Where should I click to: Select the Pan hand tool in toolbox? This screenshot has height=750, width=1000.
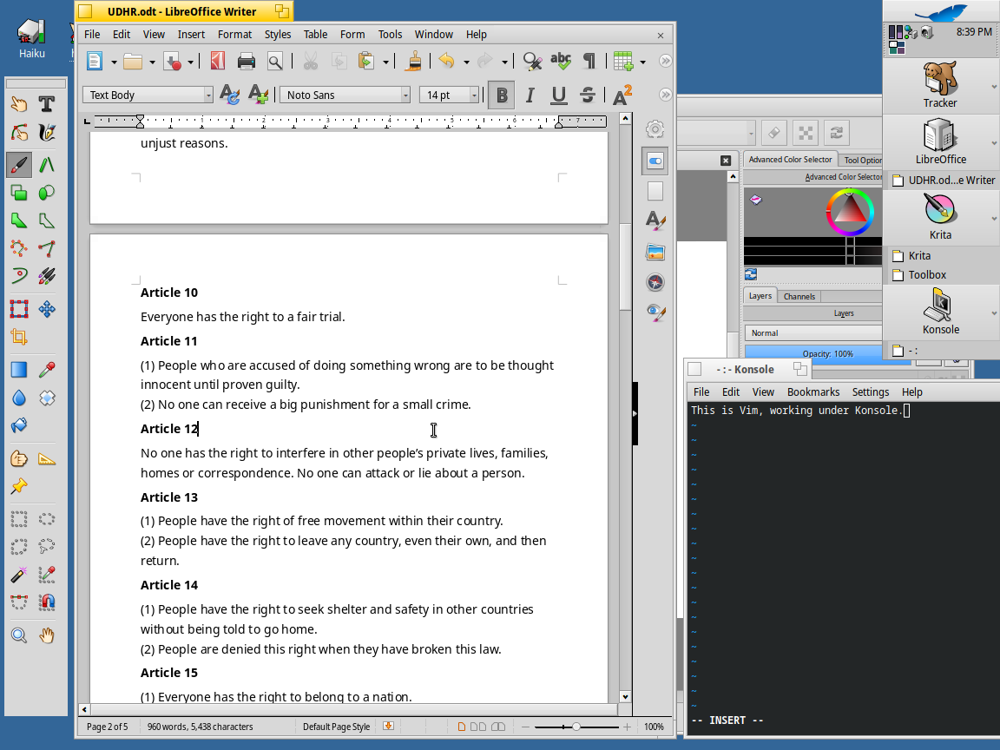pos(47,635)
